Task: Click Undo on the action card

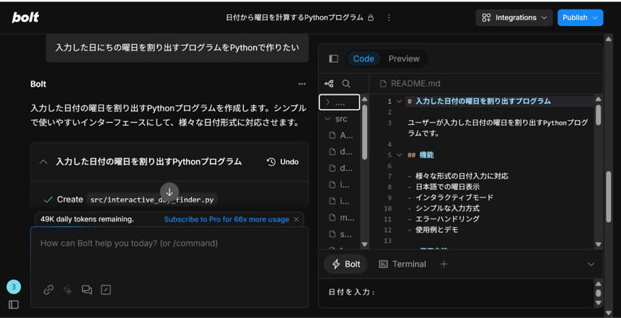Action: (283, 162)
